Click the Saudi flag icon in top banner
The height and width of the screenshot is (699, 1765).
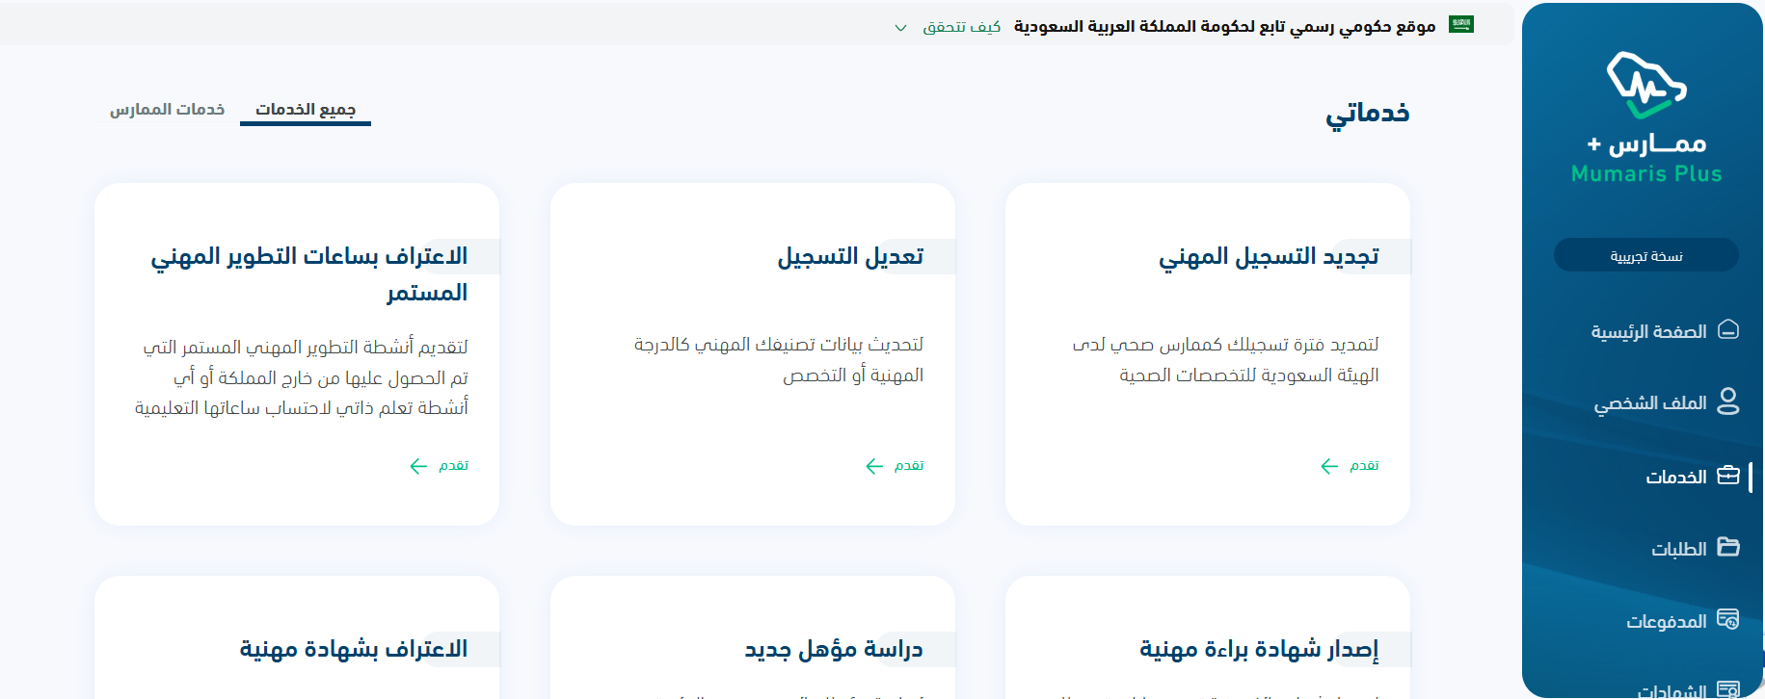point(1461,25)
